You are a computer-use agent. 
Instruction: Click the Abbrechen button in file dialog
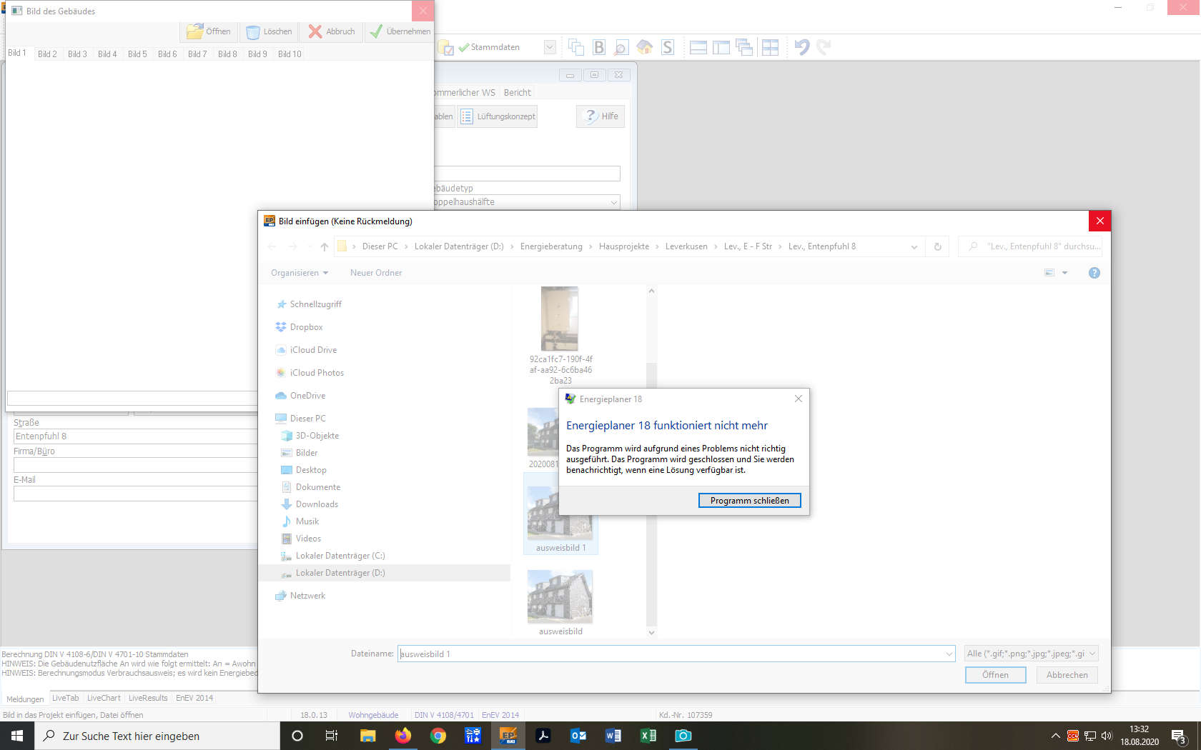1067,675
